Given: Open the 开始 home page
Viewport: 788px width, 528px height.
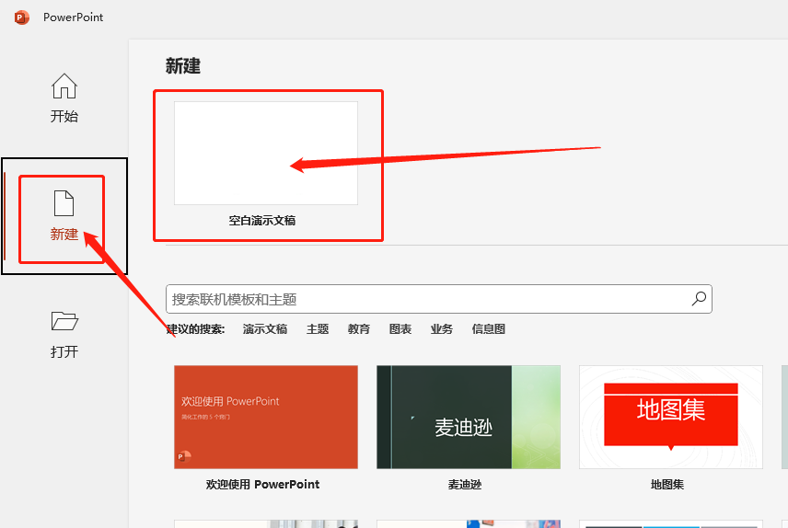Looking at the screenshot, I should pyautogui.click(x=64, y=98).
